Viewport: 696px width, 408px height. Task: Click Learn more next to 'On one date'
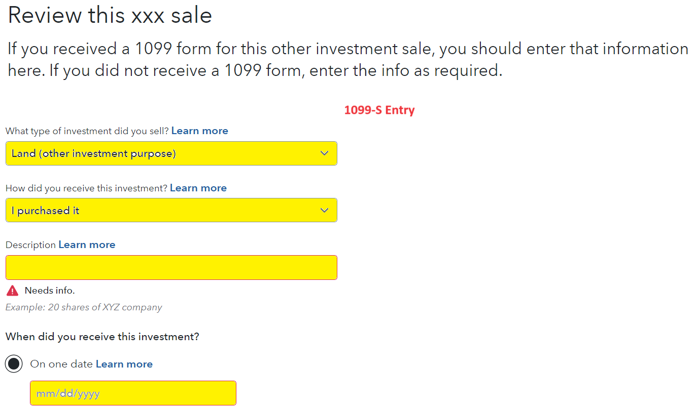[124, 364]
